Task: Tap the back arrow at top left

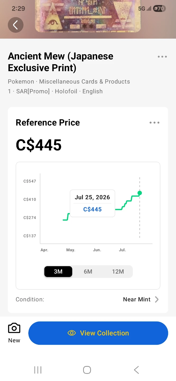Action: pyautogui.click(x=16, y=25)
